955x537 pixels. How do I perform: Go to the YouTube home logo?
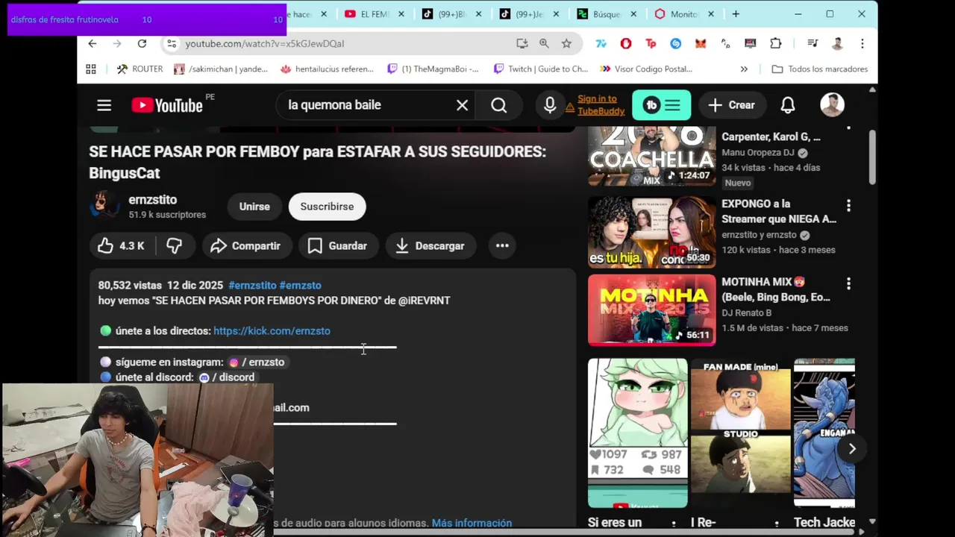pos(168,105)
